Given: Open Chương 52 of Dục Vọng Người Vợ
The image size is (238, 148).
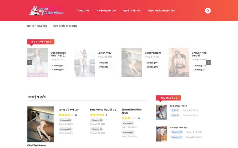Looking at the screenshot, I should tap(97, 129).
